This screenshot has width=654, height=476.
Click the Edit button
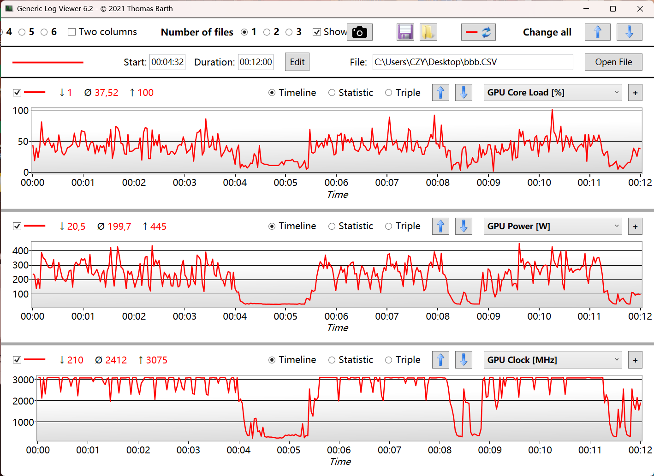[297, 62]
